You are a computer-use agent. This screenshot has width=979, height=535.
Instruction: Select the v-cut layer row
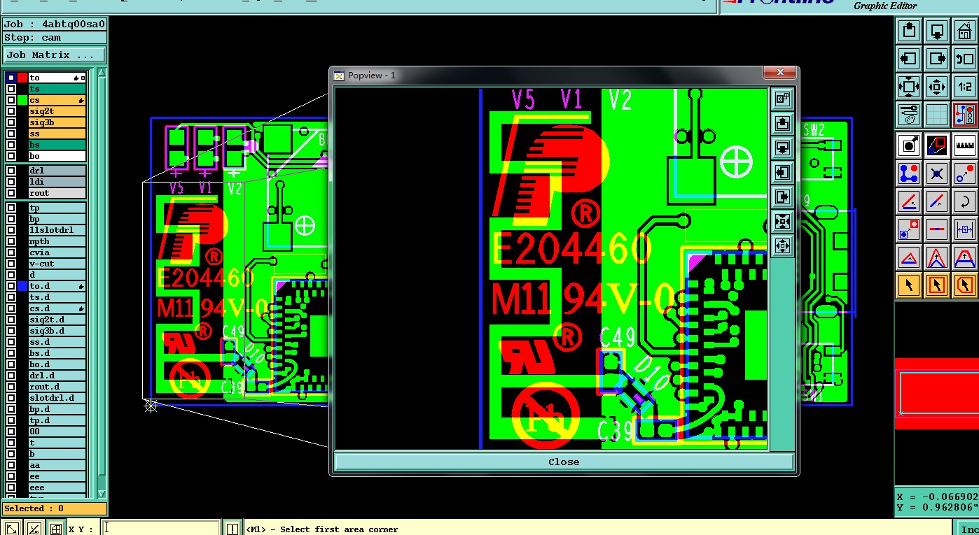57,264
